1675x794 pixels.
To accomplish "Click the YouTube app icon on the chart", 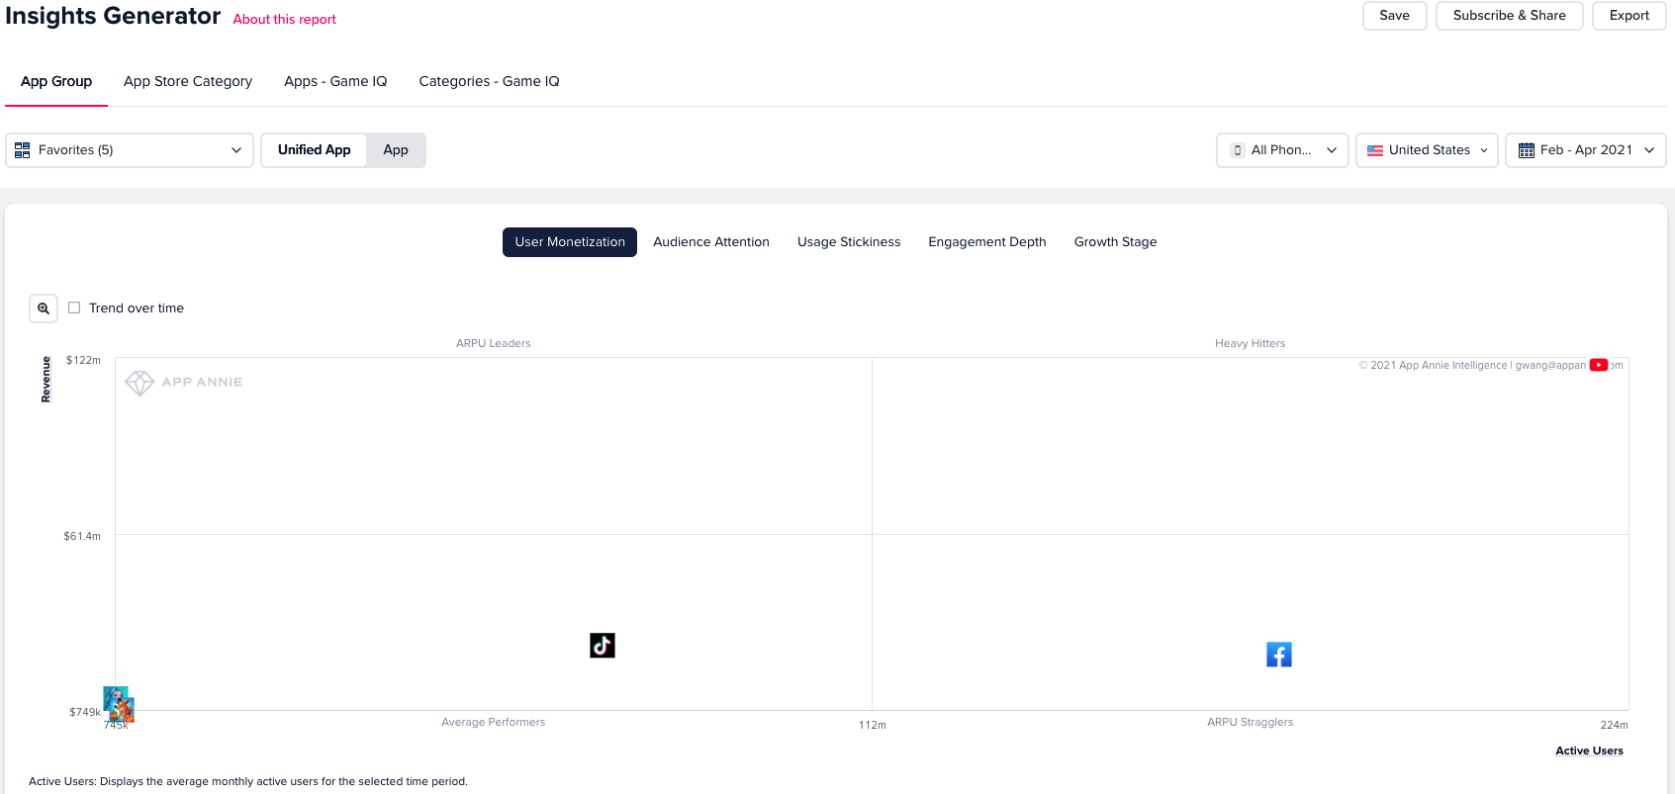I will [x=1599, y=365].
